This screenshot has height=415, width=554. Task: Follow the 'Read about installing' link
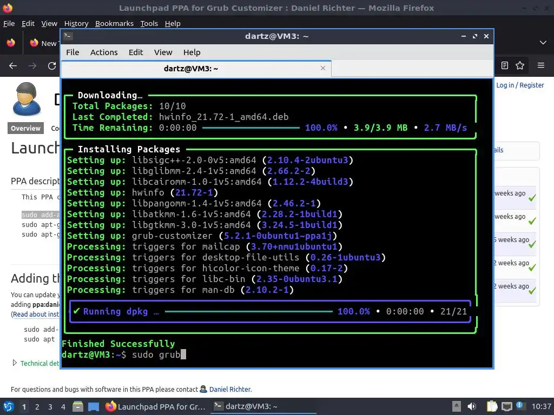click(x=36, y=314)
